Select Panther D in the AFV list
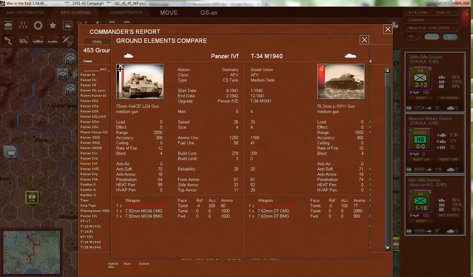The width and height of the screenshot is (473, 277). click(x=88, y=185)
